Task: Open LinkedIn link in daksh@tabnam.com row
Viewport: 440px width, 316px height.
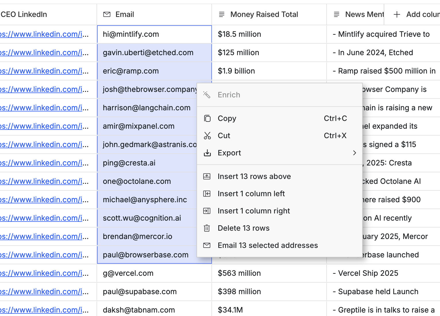Action: click(44, 310)
